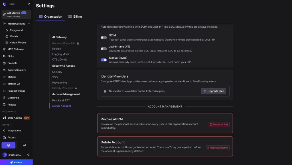Viewport: 292px width, 165px height.
Task: Click the TrueFoundry logo icon
Action: [5, 4]
